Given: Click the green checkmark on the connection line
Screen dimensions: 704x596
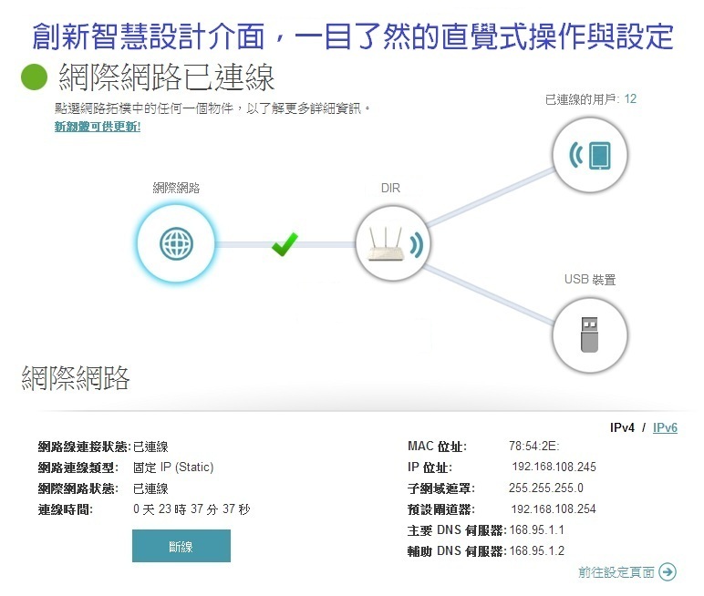Looking at the screenshot, I should click(285, 243).
